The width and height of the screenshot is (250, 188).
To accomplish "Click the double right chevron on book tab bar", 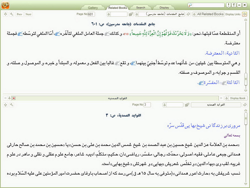I will click(221, 98).
